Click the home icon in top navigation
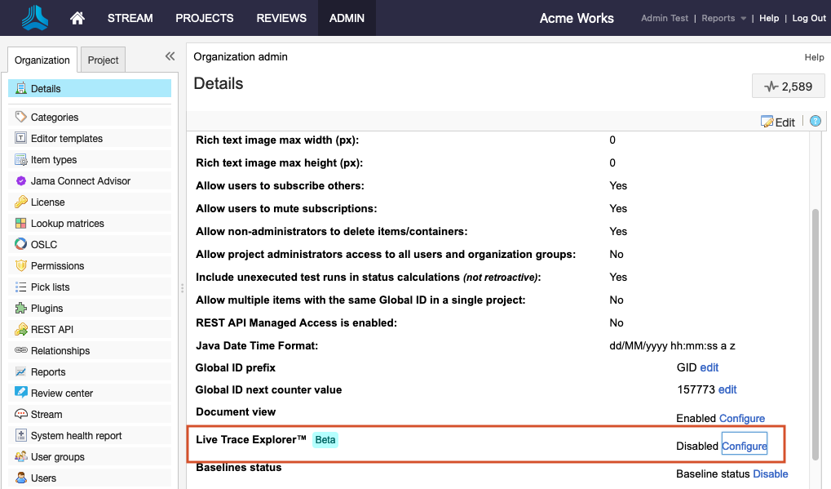Screen dimensions: 831x489 (77, 18)
